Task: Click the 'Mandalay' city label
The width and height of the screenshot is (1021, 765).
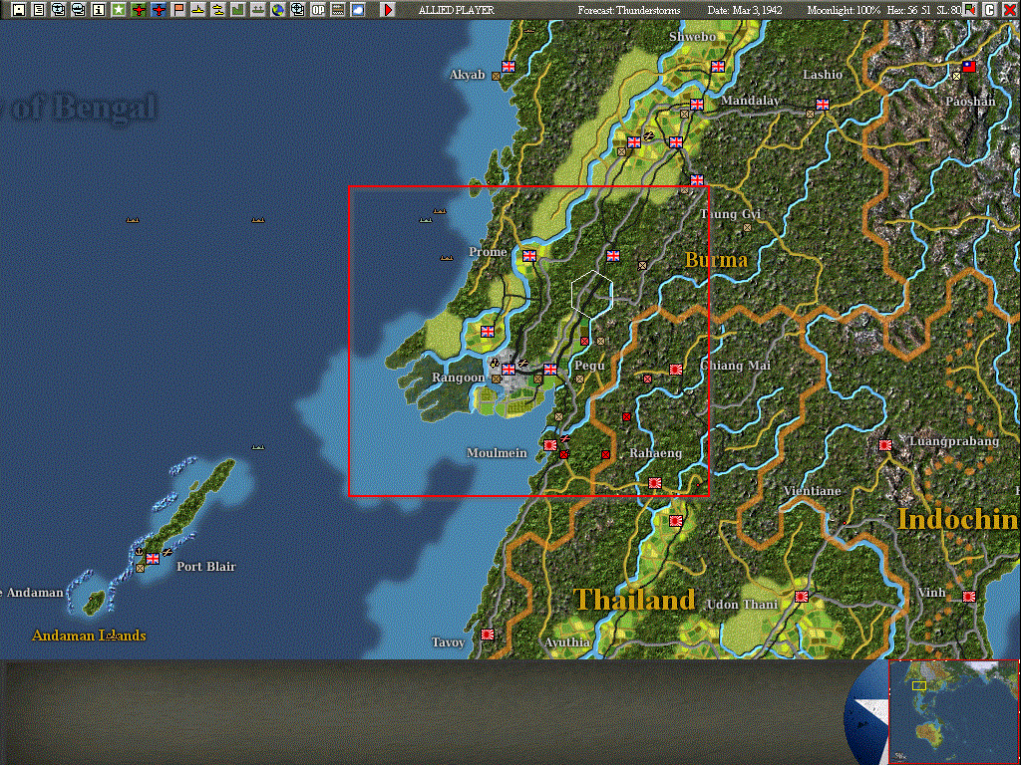Action: [x=750, y=101]
